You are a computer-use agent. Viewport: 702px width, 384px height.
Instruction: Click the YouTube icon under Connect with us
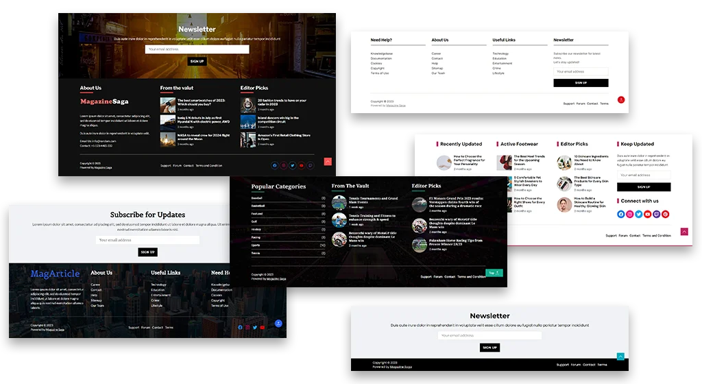pyautogui.click(x=648, y=215)
